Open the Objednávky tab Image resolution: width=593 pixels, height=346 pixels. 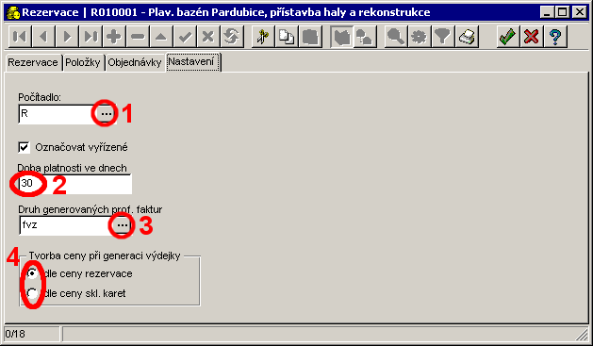pos(135,62)
